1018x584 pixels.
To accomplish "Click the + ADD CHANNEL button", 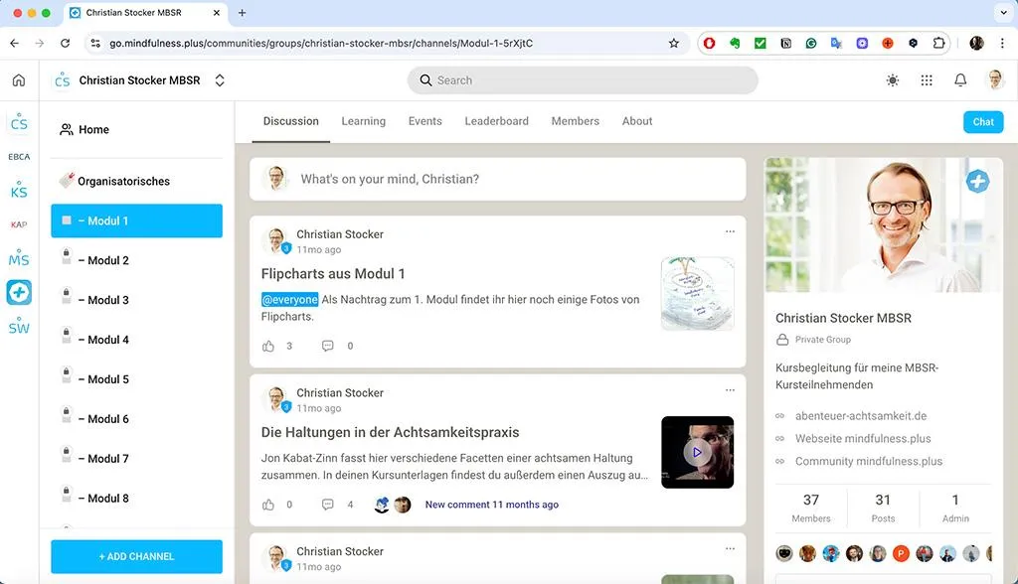I will [x=137, y=557].
